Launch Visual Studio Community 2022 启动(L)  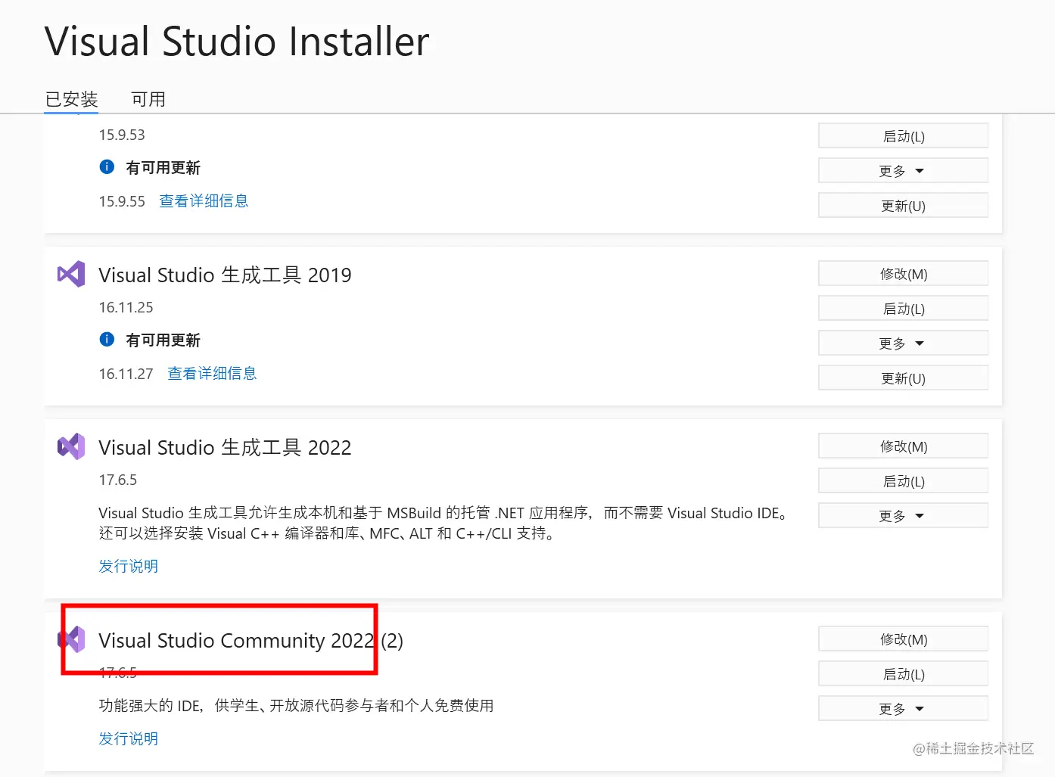coord(903,674)
